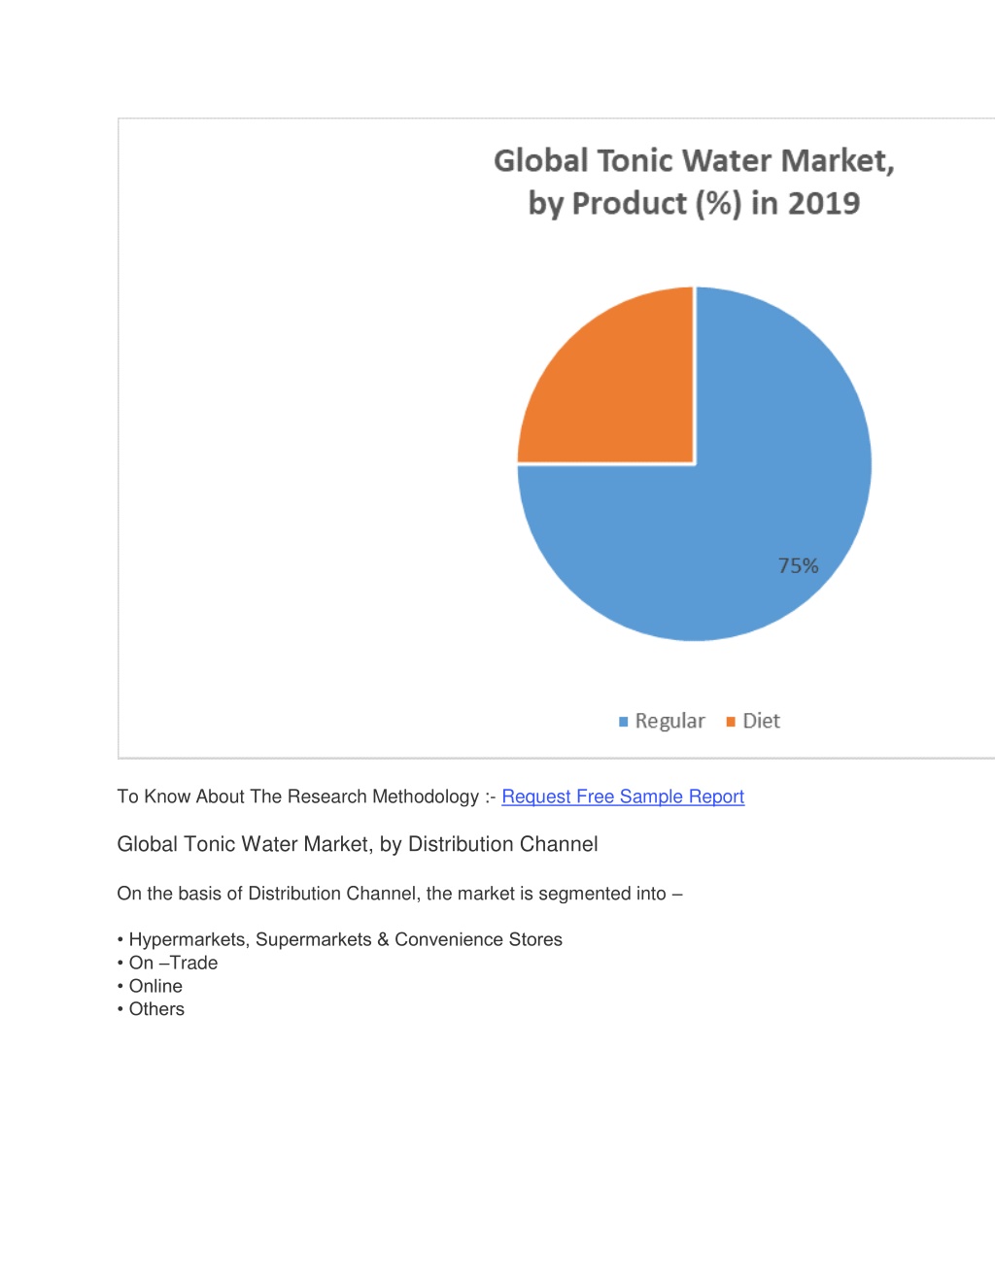Click the 'market is segmented into' sentence
Screen dimensions: 995x1287
coord(399,894)
